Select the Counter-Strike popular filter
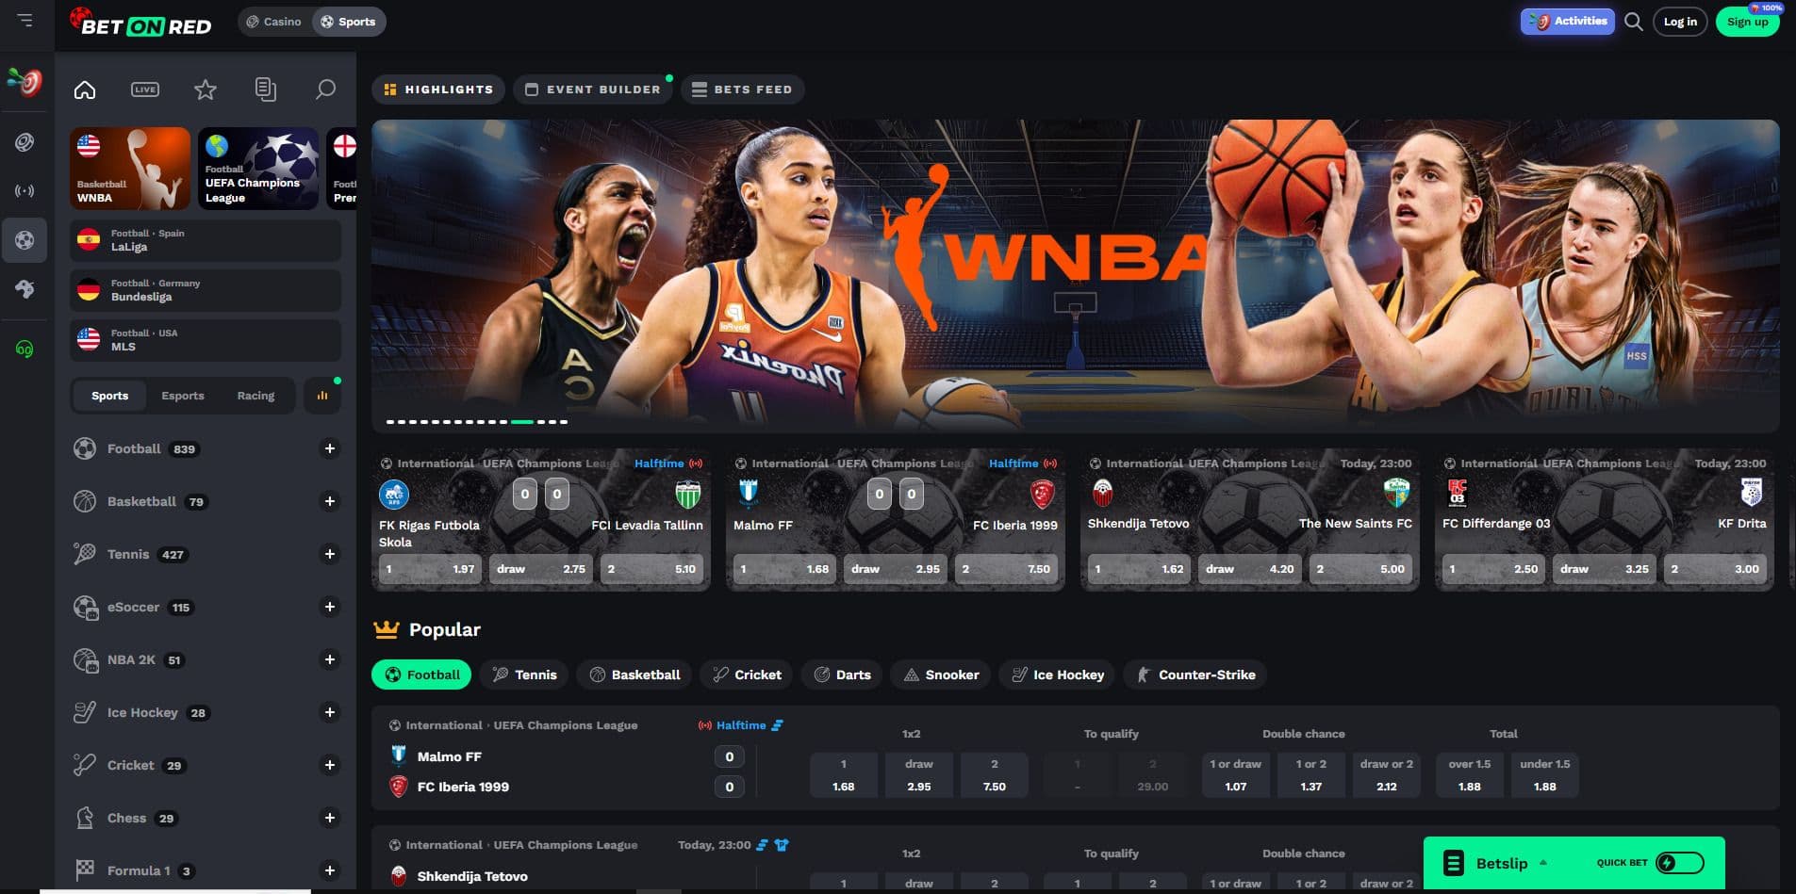The height and width of the screenshot is (894, 1796). pyautogui.click(x=1195, y=675)
